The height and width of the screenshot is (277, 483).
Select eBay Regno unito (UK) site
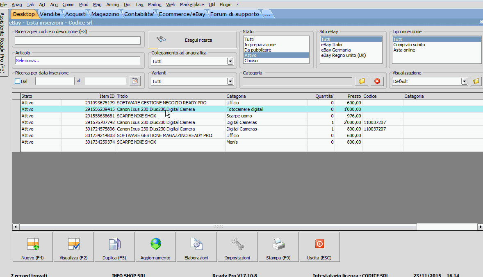tap(351, 55)
